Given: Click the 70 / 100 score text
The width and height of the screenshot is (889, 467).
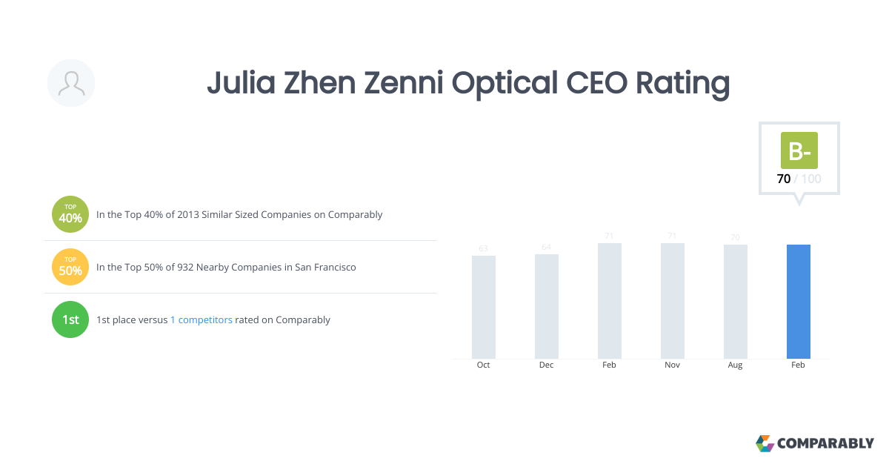Looking at the screenshot, I should pos(799,179).
